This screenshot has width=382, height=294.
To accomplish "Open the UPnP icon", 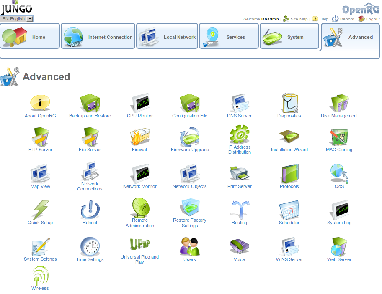I will coord(140,244).
